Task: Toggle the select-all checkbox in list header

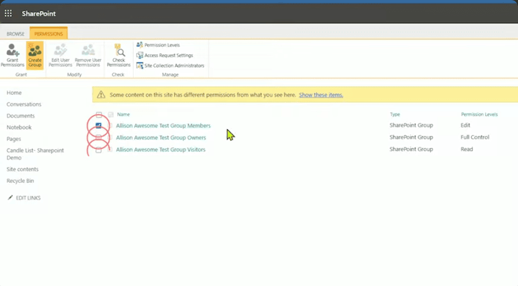Action: (99, 115)
